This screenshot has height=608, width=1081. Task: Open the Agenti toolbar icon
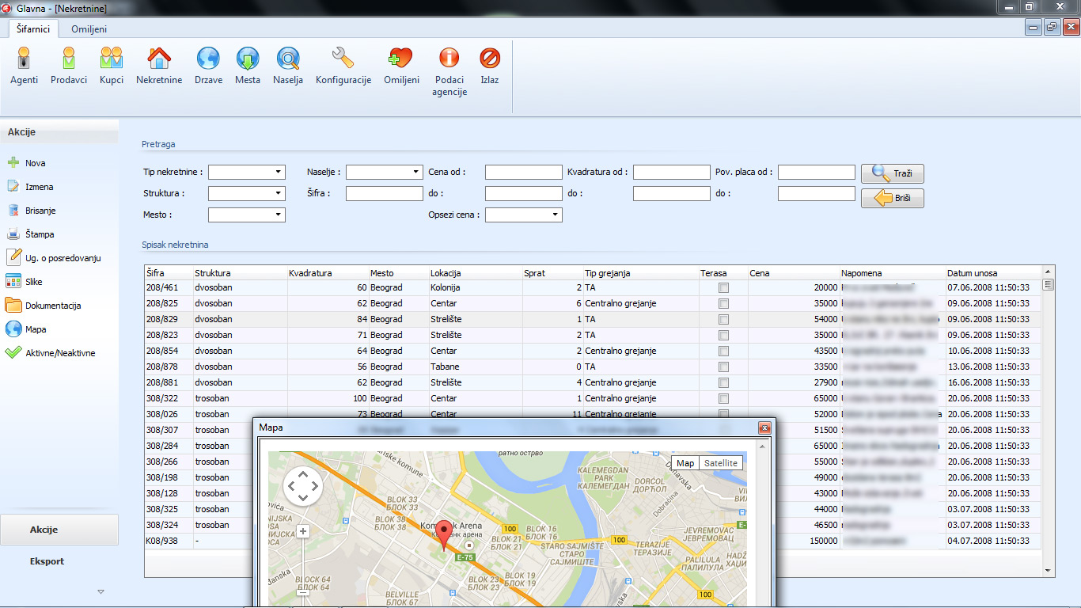coord(24,65)
